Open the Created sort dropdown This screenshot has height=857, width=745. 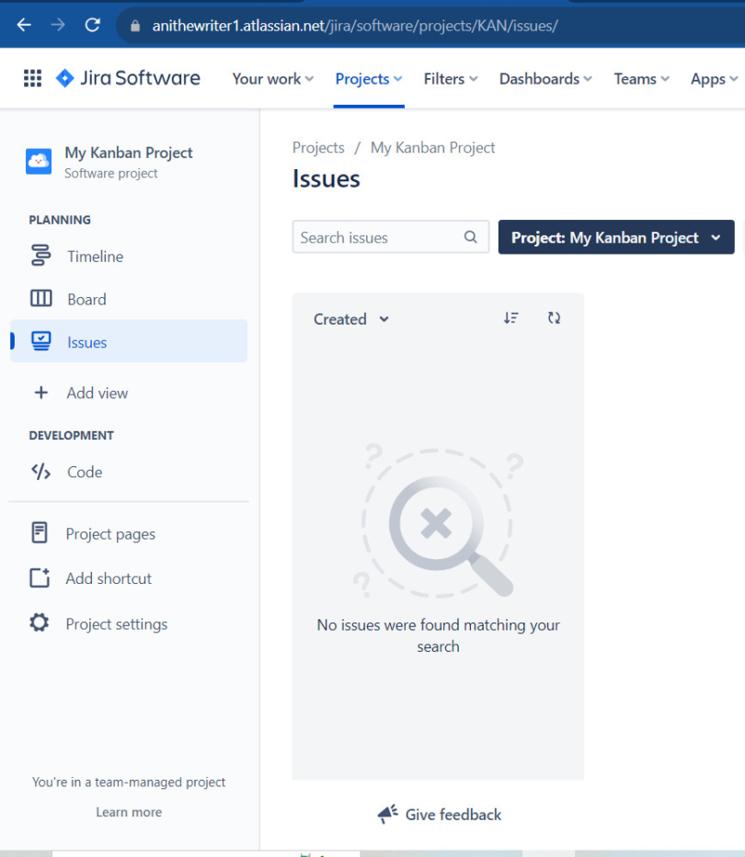(350, 318)
